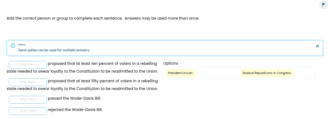Click the "Same option can be used" message
Image resolution: width=336 pixels, height=119 pixels.
[54, 50]
